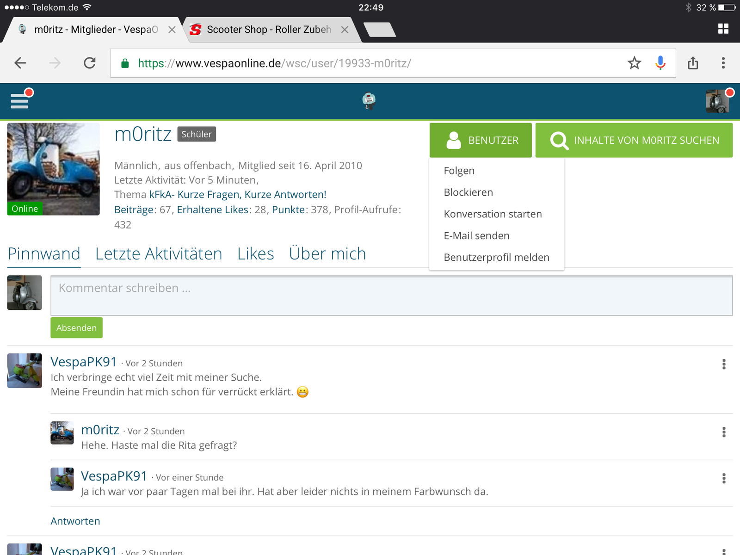Image resolution: width=740 pixels, height=555 pixels.
Task: Open the hamburger menu in the site header
Action: (x=19, y=100)
